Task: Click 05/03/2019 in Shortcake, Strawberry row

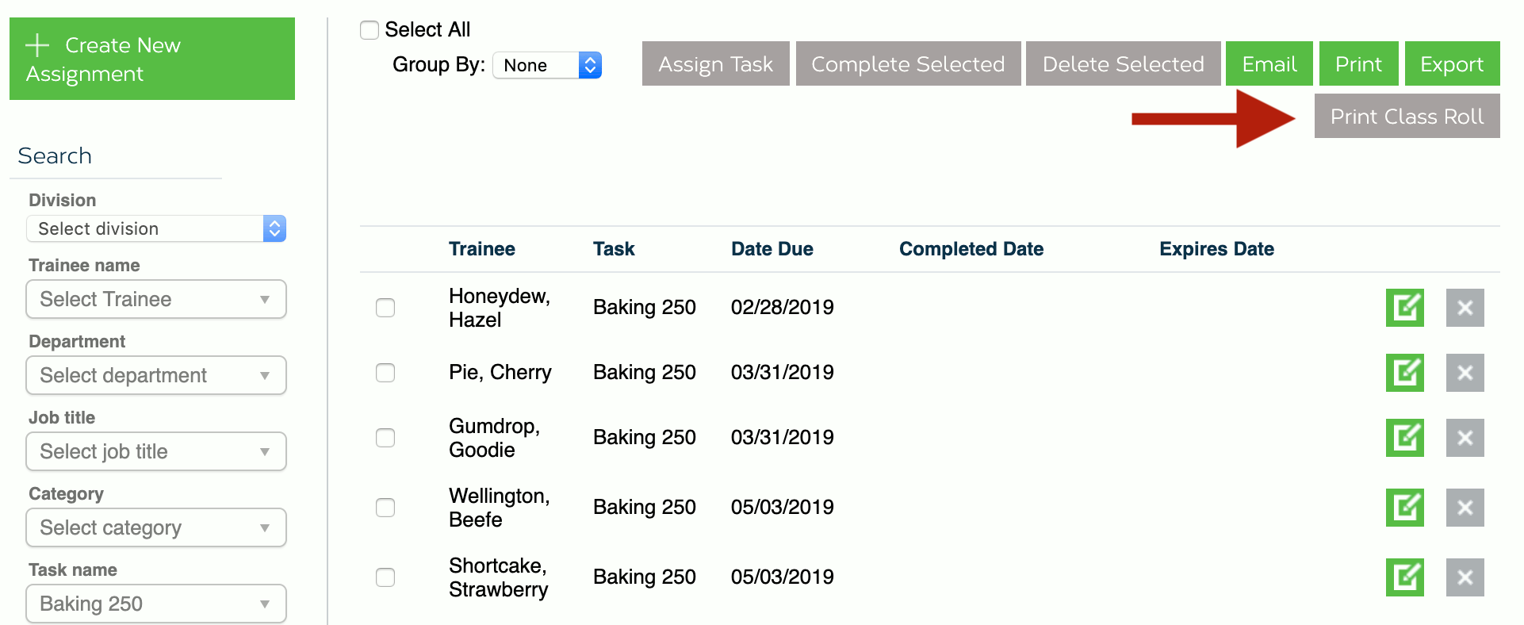Action: [x=783, y=577]
